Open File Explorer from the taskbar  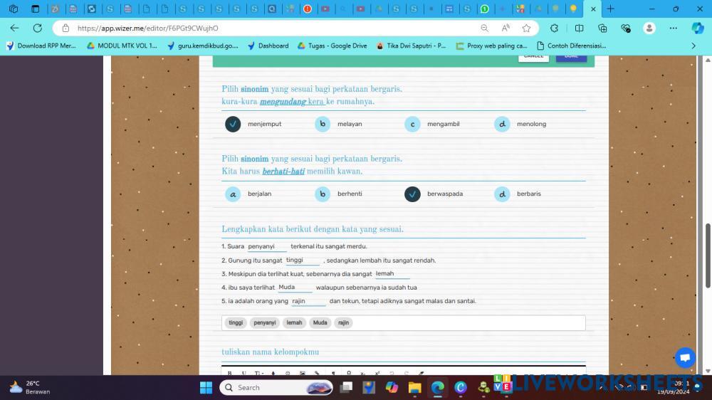pos(414,387)
